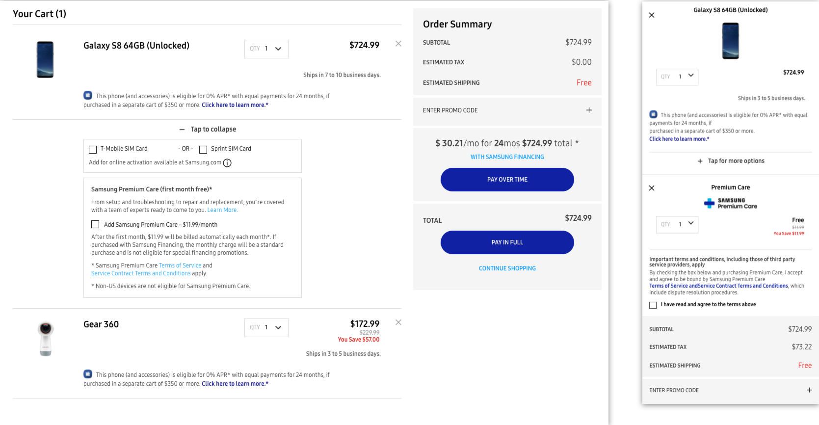Click plus icon beside mobile Enter Promo Code
819x425 pixels.
tap(809, 390)
